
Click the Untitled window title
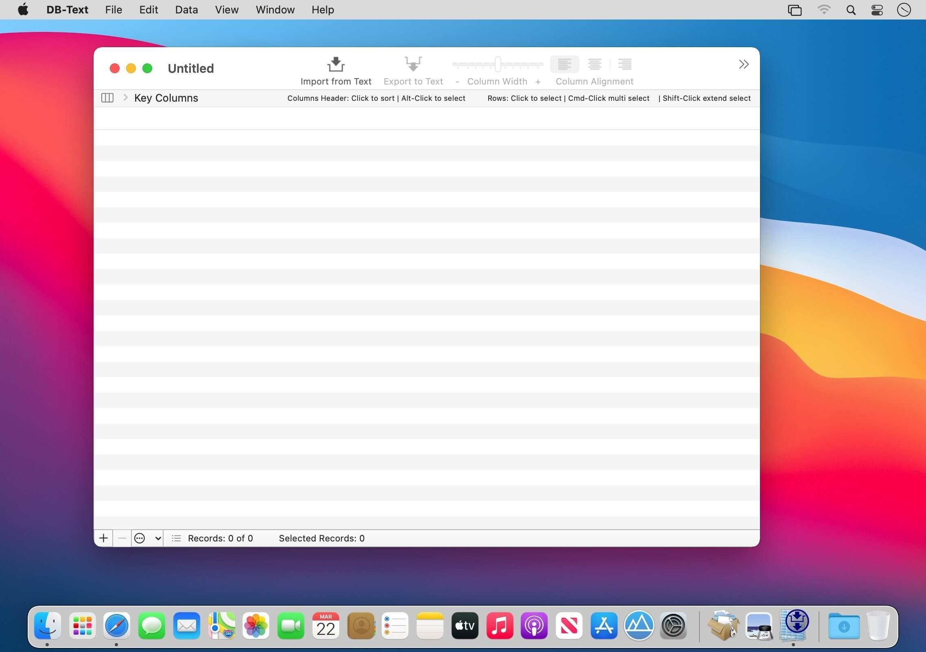pyautogui.click(x=190, y=68)
